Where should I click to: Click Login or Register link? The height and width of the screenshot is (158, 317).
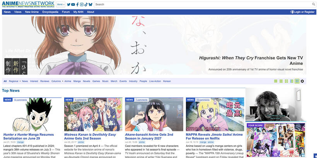(304, 12)
